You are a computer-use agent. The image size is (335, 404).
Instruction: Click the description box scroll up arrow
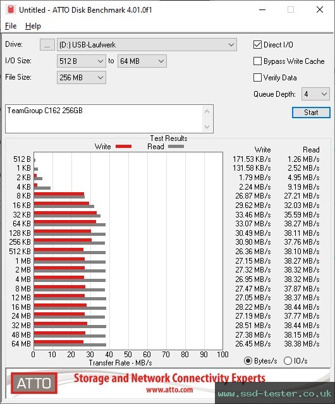[x=207, y=111]
